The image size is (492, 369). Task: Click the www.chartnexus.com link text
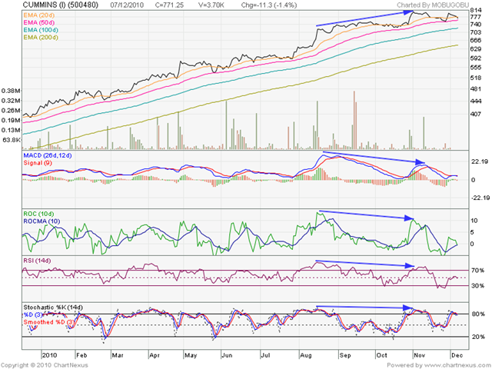[x=457, y=365]
